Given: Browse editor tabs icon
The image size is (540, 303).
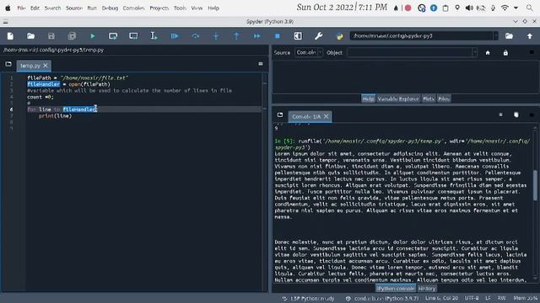Looking at the screenshot, I should (8, 64).
